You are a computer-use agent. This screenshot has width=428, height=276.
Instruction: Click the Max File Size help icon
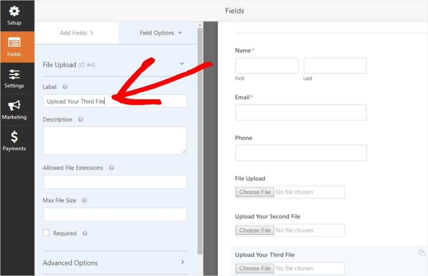tap(84, 200)
